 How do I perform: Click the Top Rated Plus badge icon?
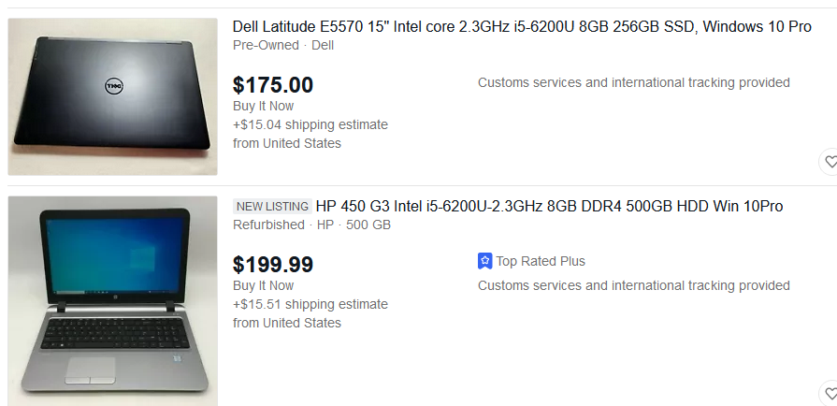484,261
